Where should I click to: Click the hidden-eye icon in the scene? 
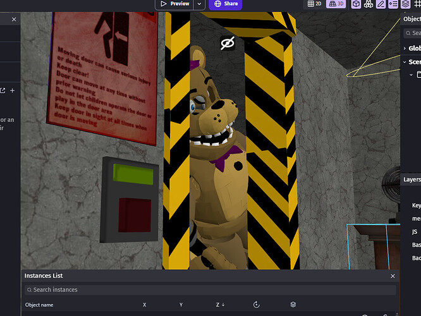click(228, 43)
